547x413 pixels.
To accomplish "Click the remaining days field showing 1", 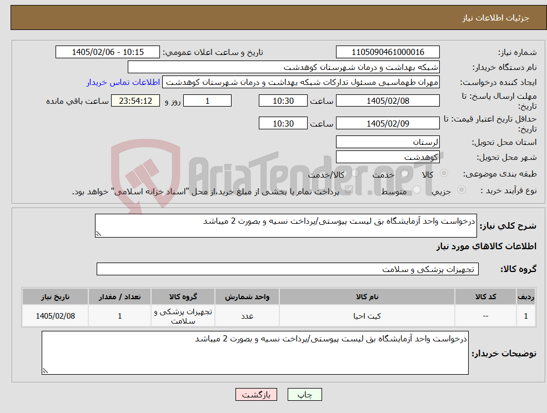I will [x=207, y=101].
